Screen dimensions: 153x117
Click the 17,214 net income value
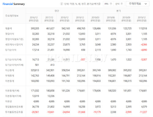[x=35, y=50]
